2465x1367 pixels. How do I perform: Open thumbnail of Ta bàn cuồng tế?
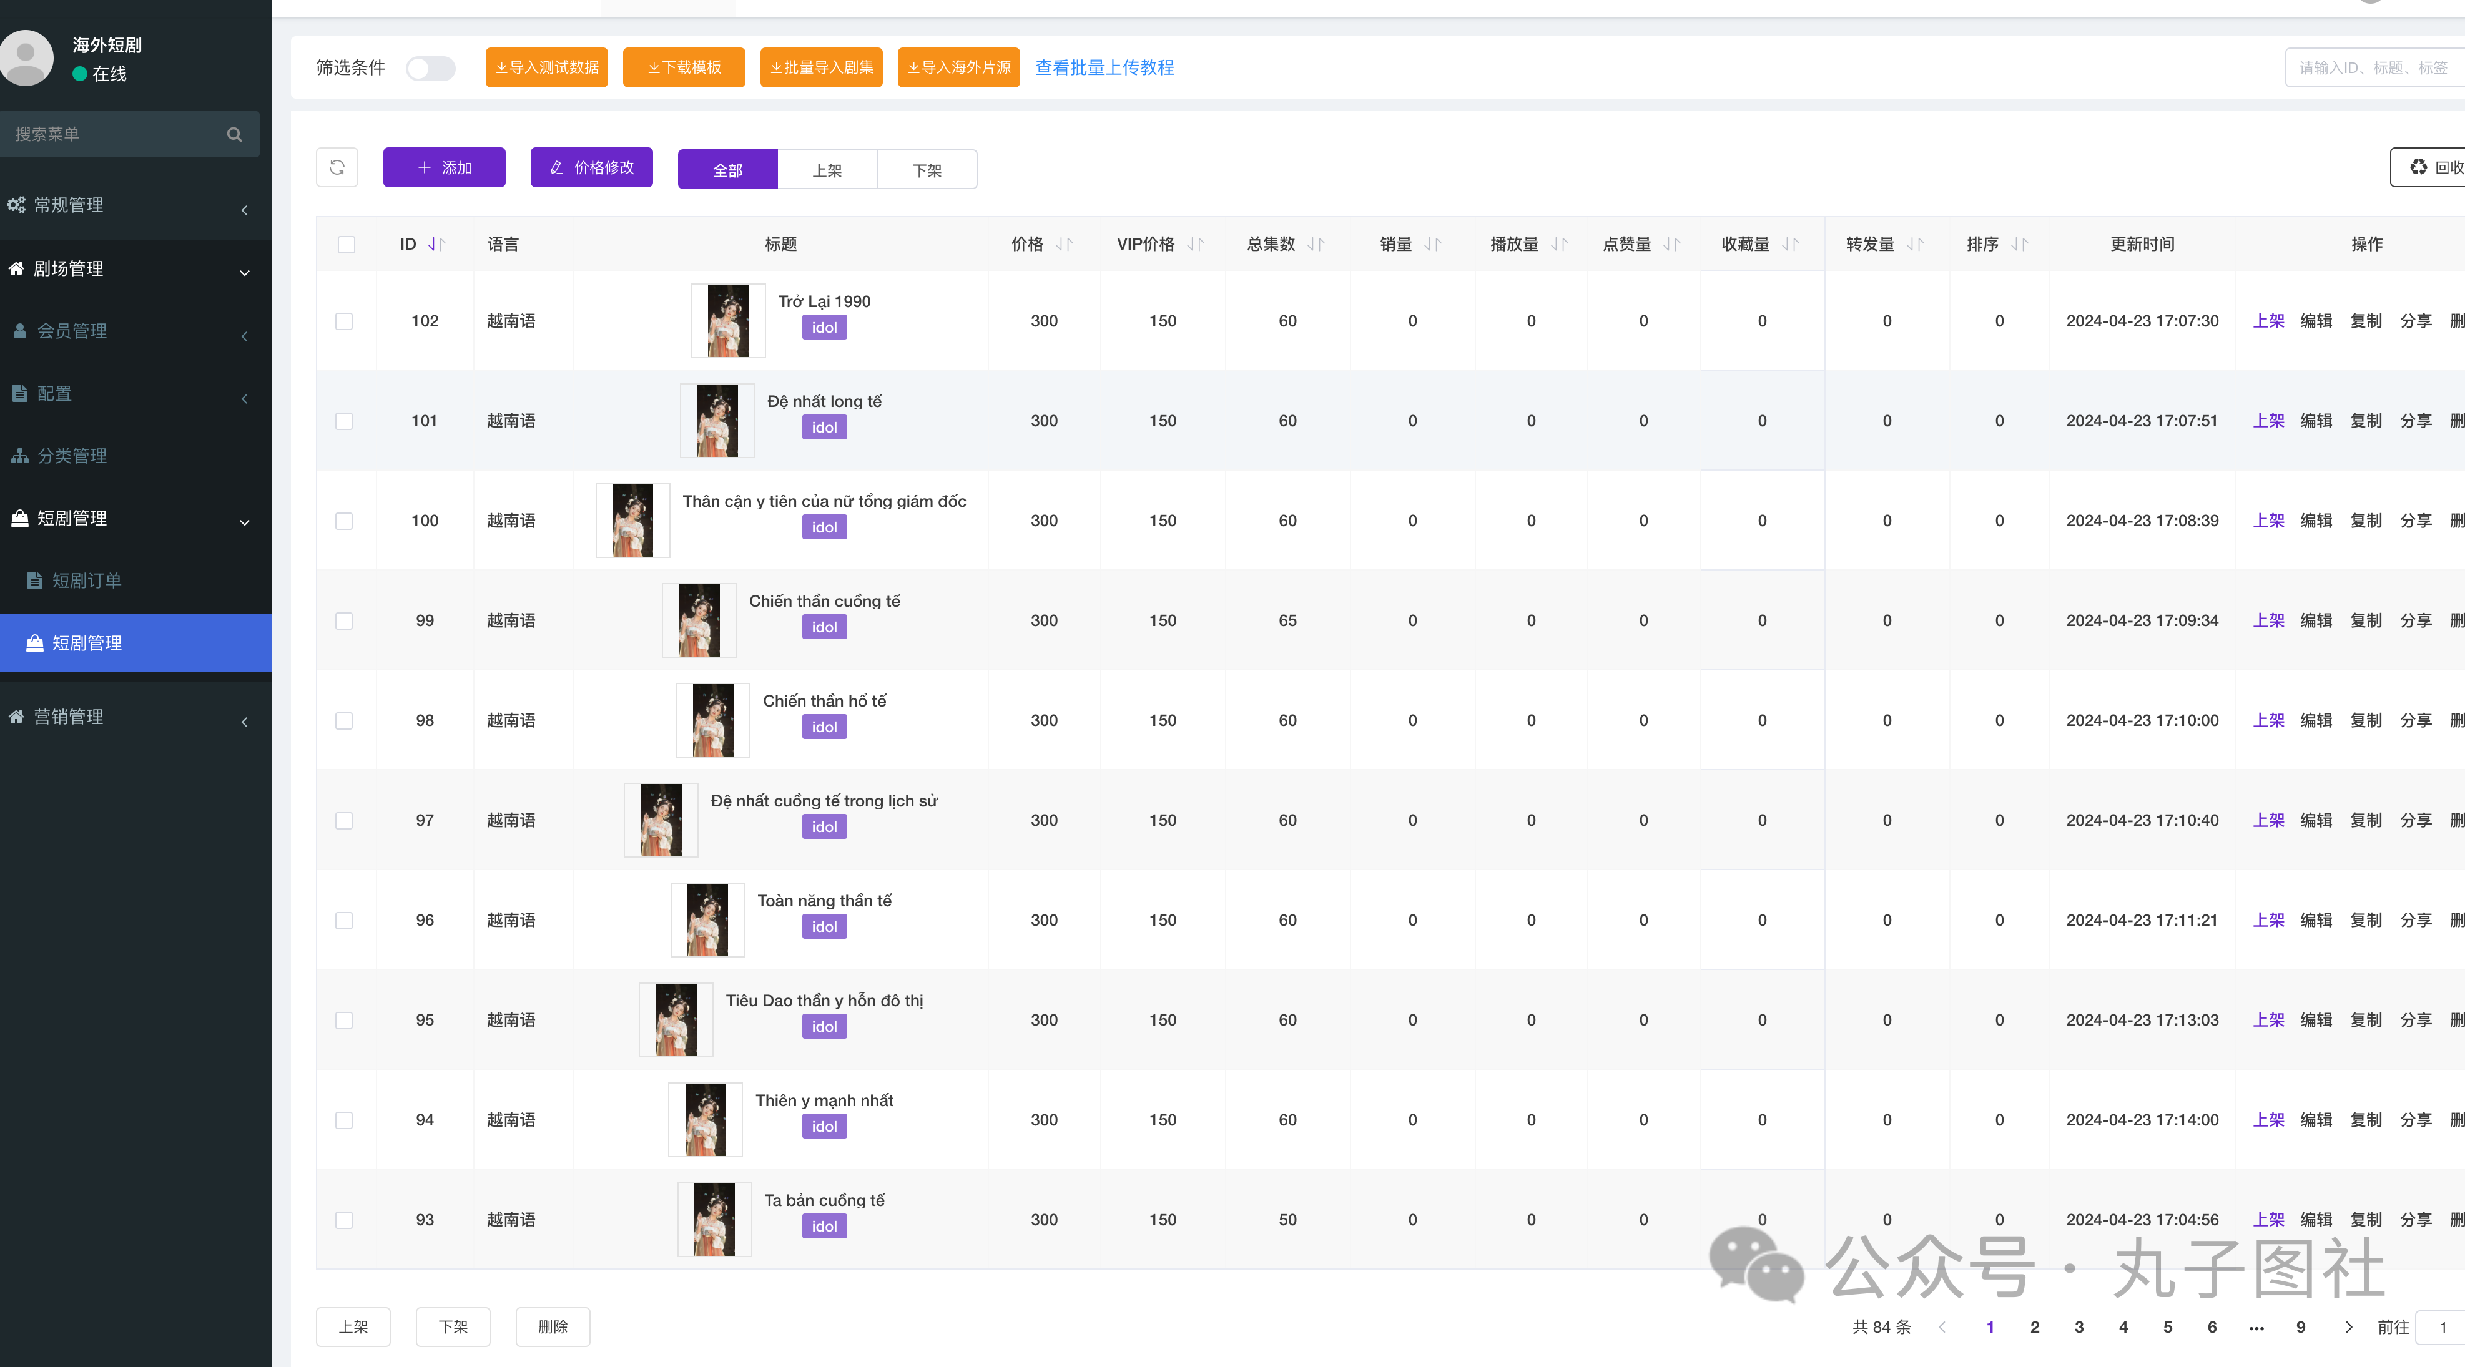coord(715,1221)
